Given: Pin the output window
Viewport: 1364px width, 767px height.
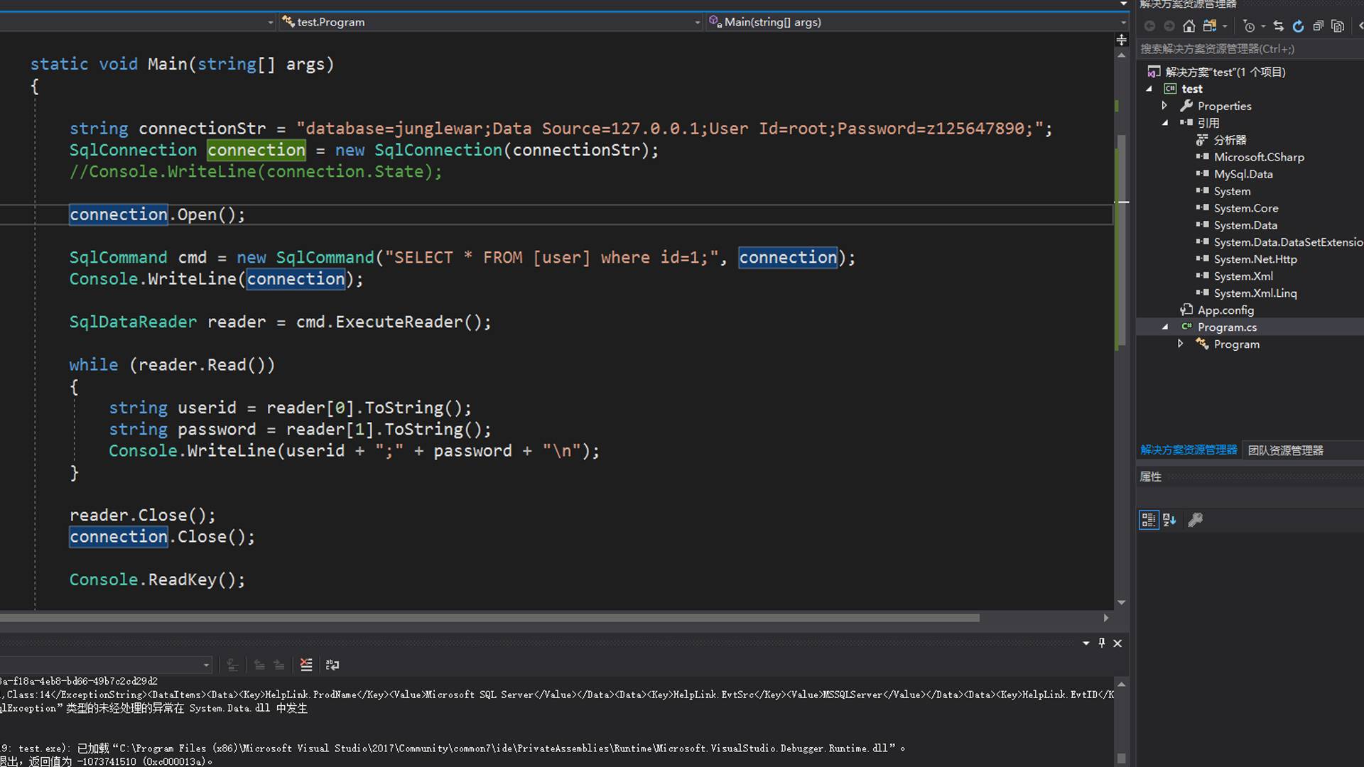Looking at the screenshot, I should pyautogui.click(x=1102, y=643).
